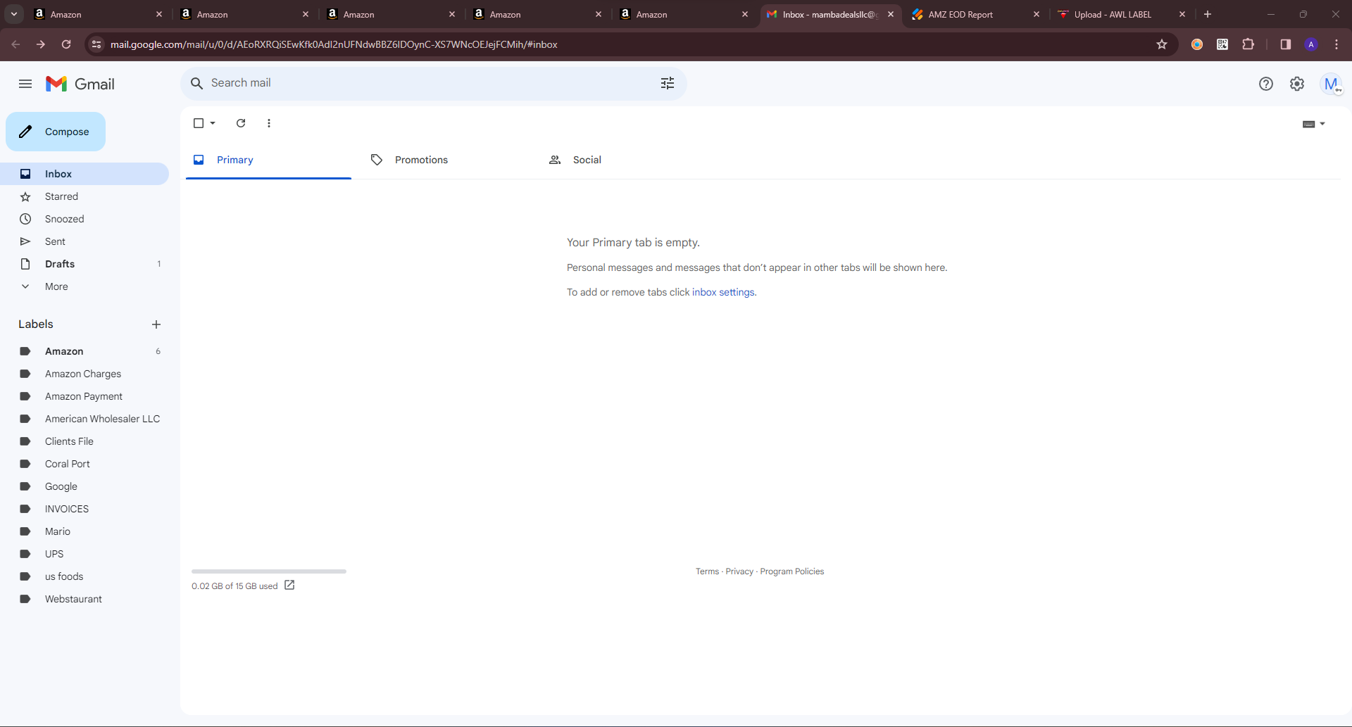Screen dimensions: 1352x727
Task: Reload the page in Chrome
Action: click(x=66, y=44)
